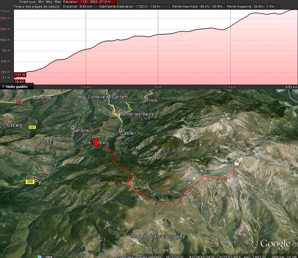Click the Casteil town marker
298x258 pixels.
click(120, 130)
